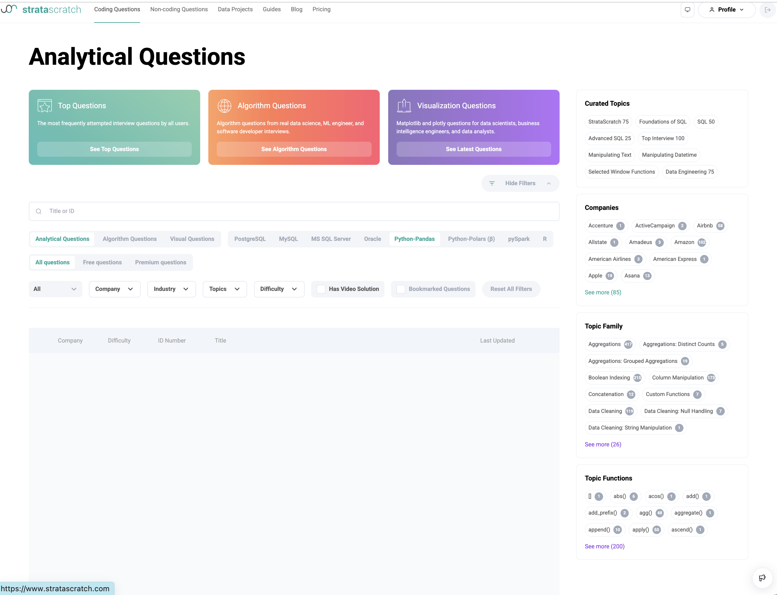Switch to Algorithm Questions tab

tap(129, 239)
